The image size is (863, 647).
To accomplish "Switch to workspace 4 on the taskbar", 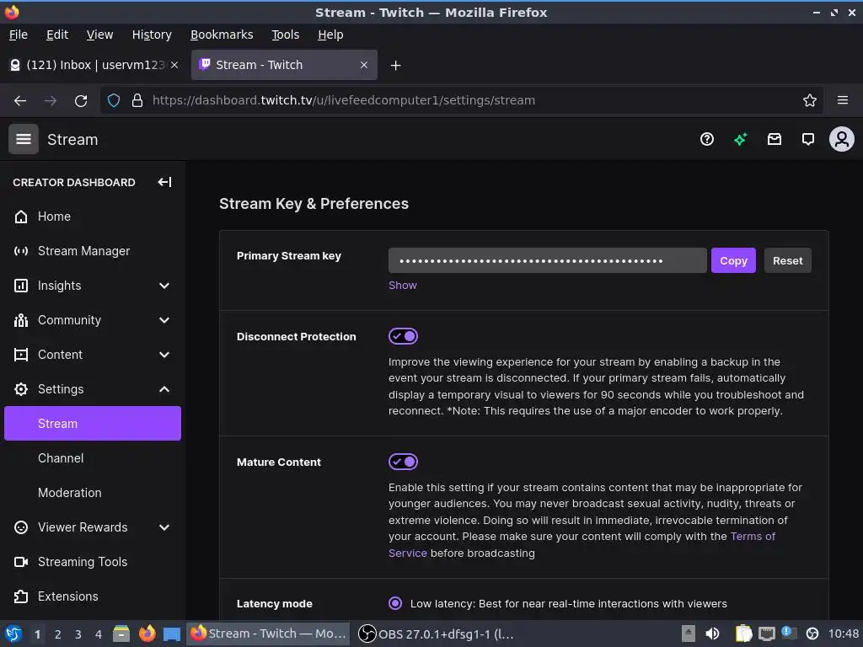I will (x=99, y=634).
